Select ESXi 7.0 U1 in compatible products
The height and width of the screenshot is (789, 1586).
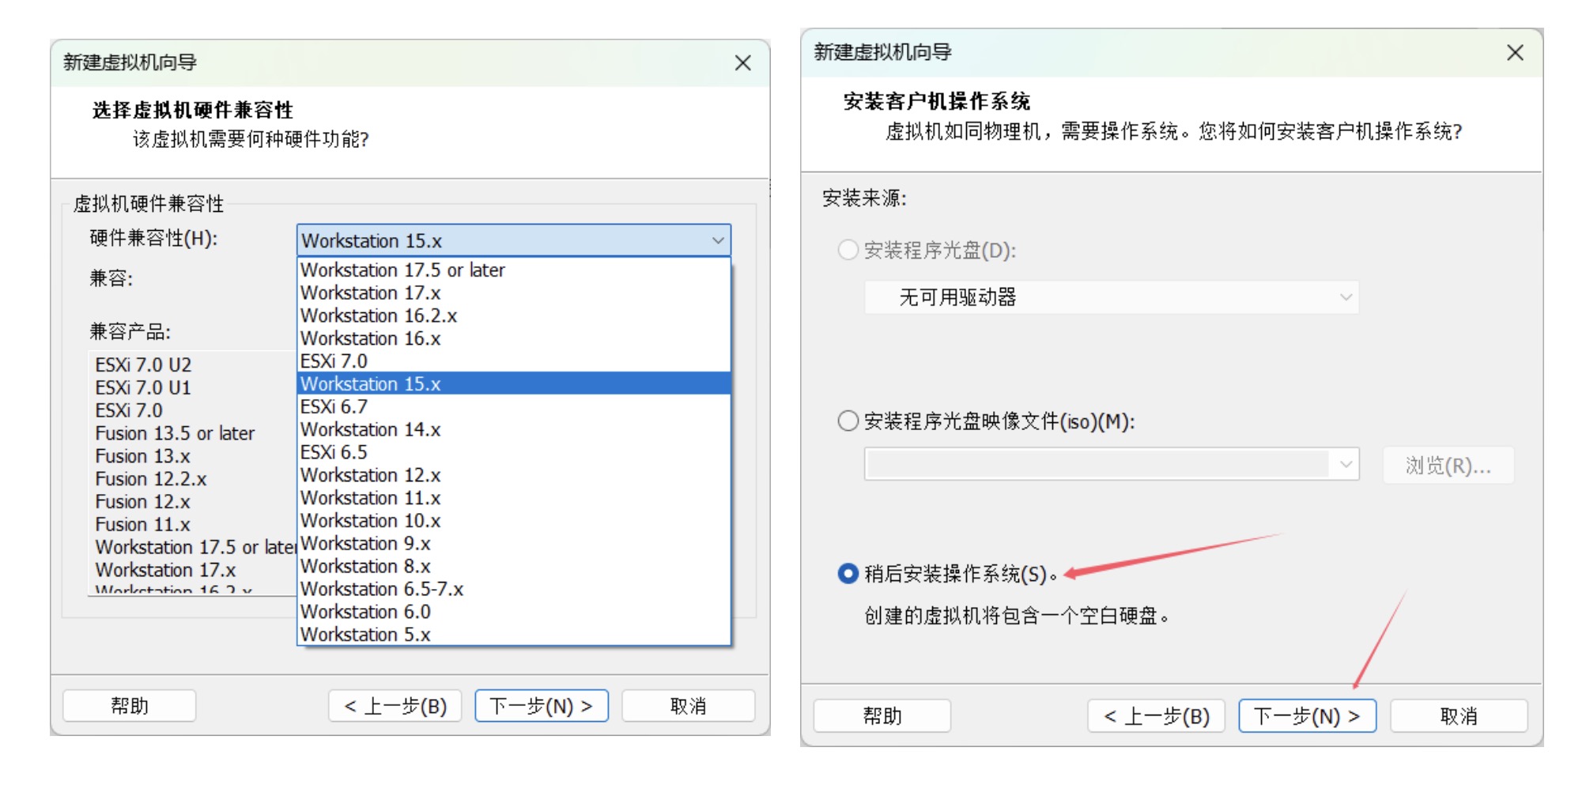tap(143, 388)
